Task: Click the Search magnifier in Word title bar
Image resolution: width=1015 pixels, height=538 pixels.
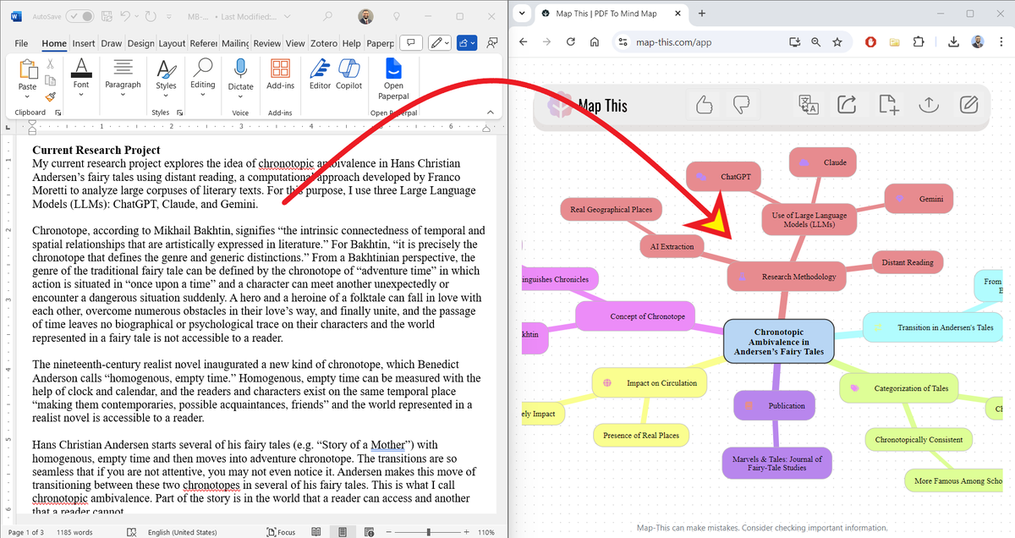Action: pos(329,16)
